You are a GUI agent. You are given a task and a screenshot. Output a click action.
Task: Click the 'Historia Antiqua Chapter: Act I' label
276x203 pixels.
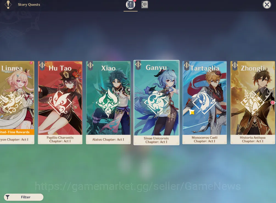[x=253, y=139]
